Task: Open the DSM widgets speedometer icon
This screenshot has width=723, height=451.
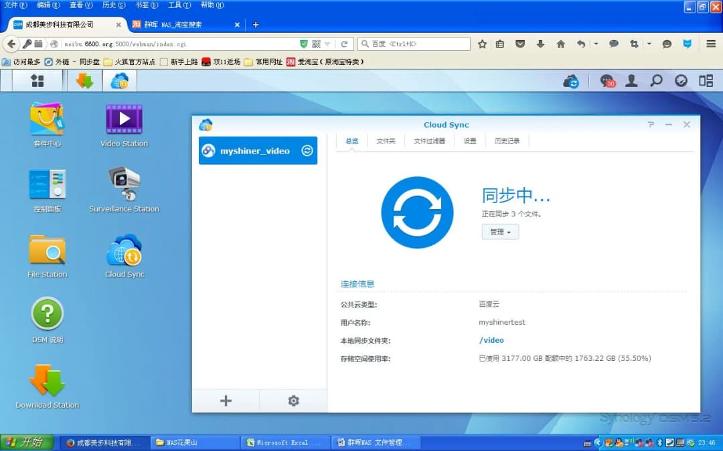Action: (x=681, y=81)
